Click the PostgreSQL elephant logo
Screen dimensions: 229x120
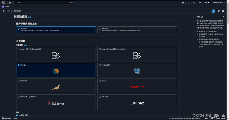coord(137,71)
